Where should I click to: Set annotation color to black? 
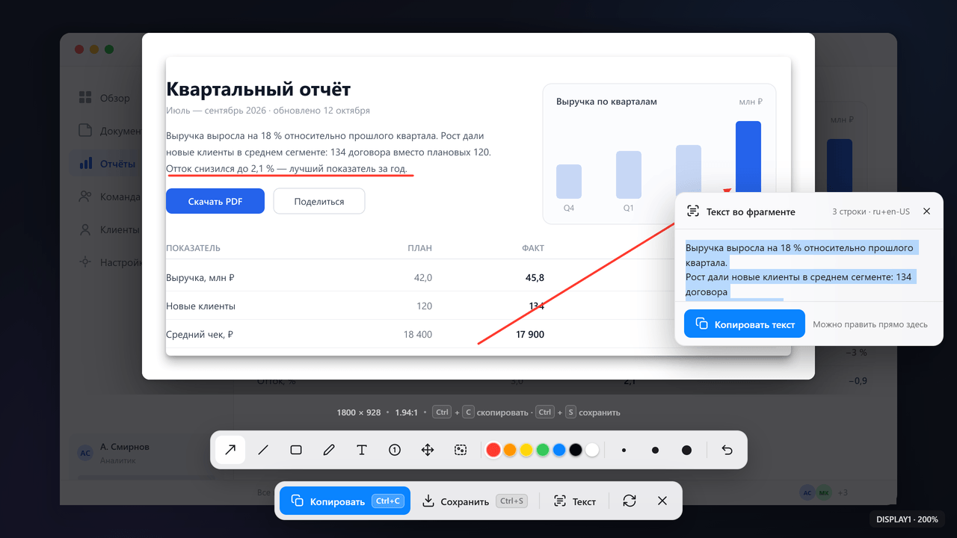coord(576,450)
